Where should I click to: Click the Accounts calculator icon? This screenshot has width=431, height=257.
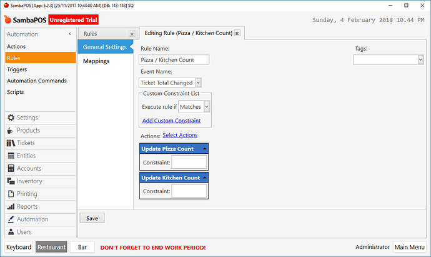11,168
